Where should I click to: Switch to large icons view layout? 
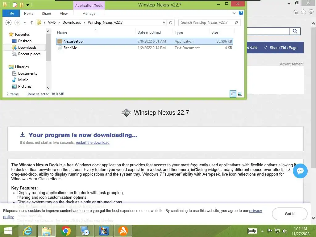(240, 94)
